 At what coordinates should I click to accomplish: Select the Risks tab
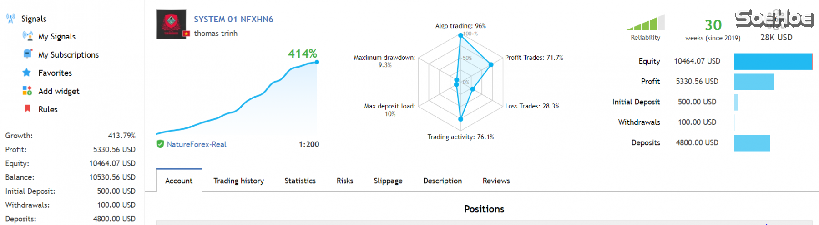[x=344, y=181]
